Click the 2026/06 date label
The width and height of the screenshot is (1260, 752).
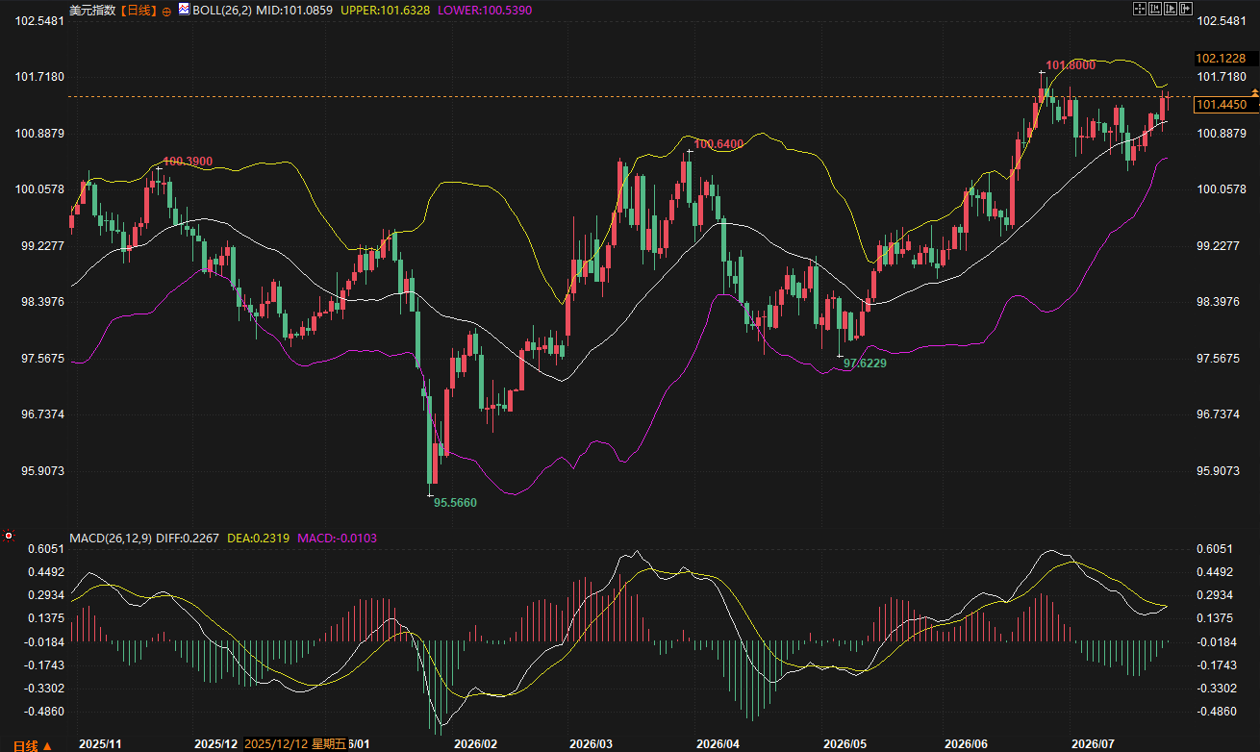967,744
